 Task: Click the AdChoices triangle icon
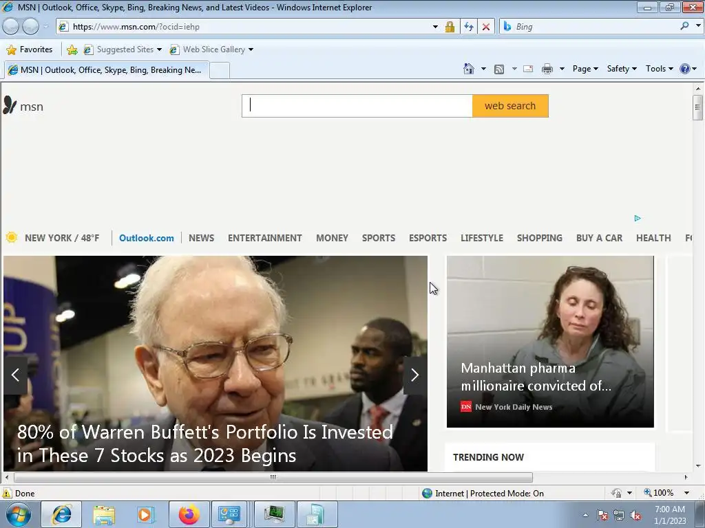(x=638, y=218)
